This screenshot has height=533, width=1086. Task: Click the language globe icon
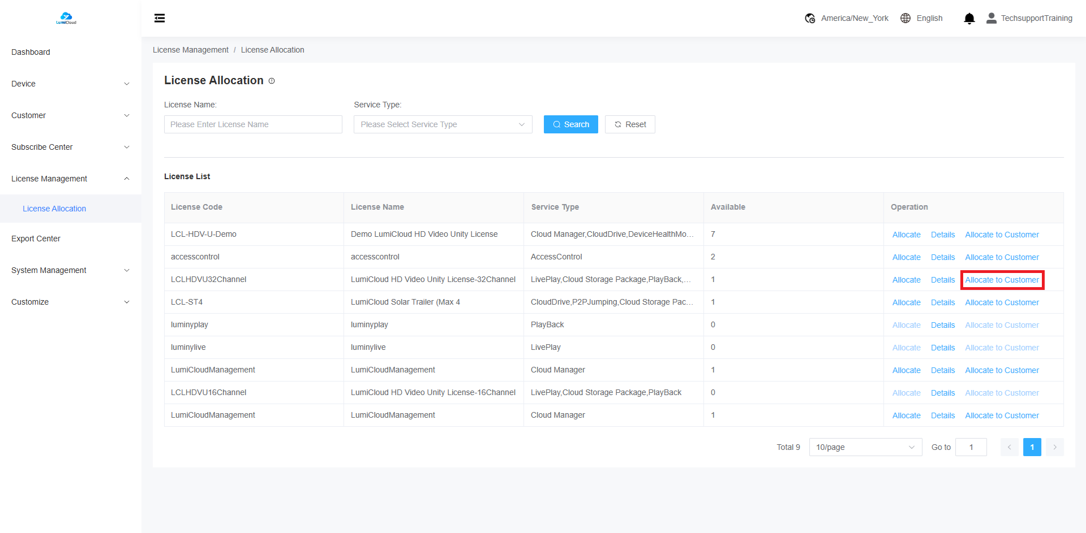(x=905, y=18)
